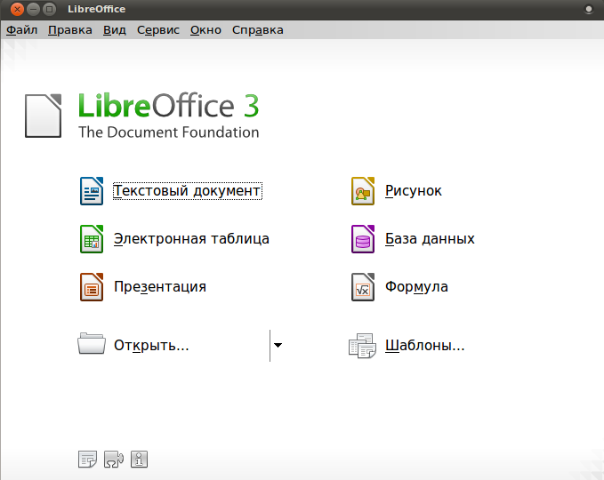The height and width of the screenshot is (480, 604).
Task: Click the Impress presentation icon
Action: click(92, 287)
